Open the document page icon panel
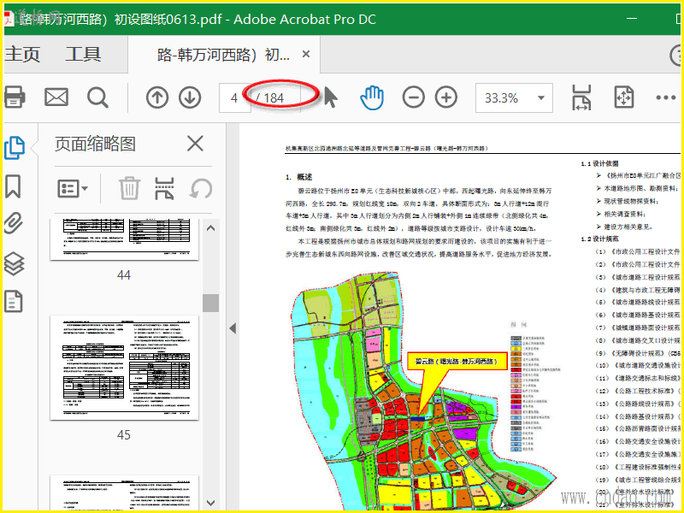Viewport: 684px width, 513px height. [x=14, y=302]
